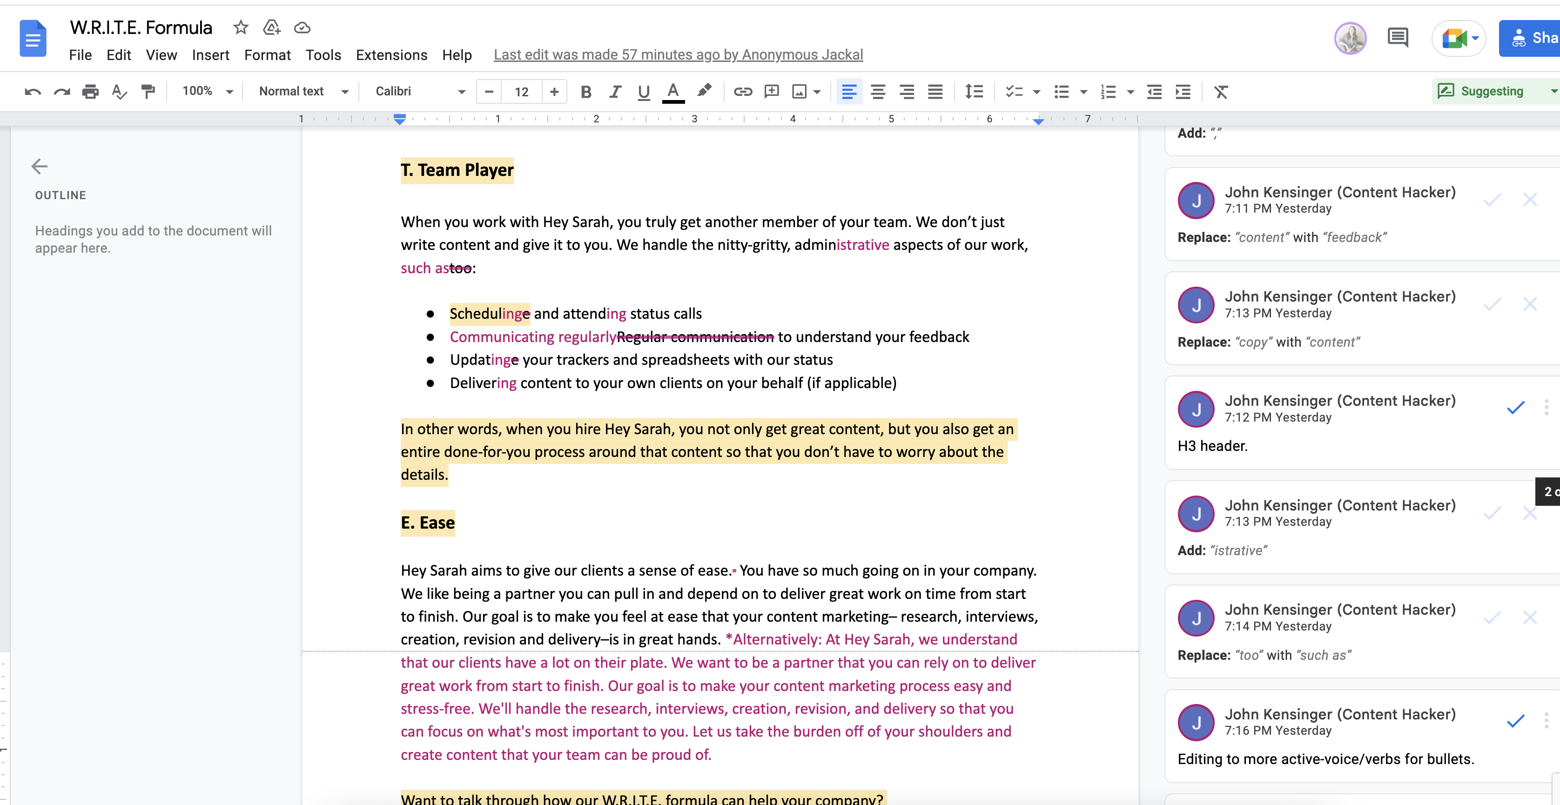Set center text alignment

click(x=878, y=92)
